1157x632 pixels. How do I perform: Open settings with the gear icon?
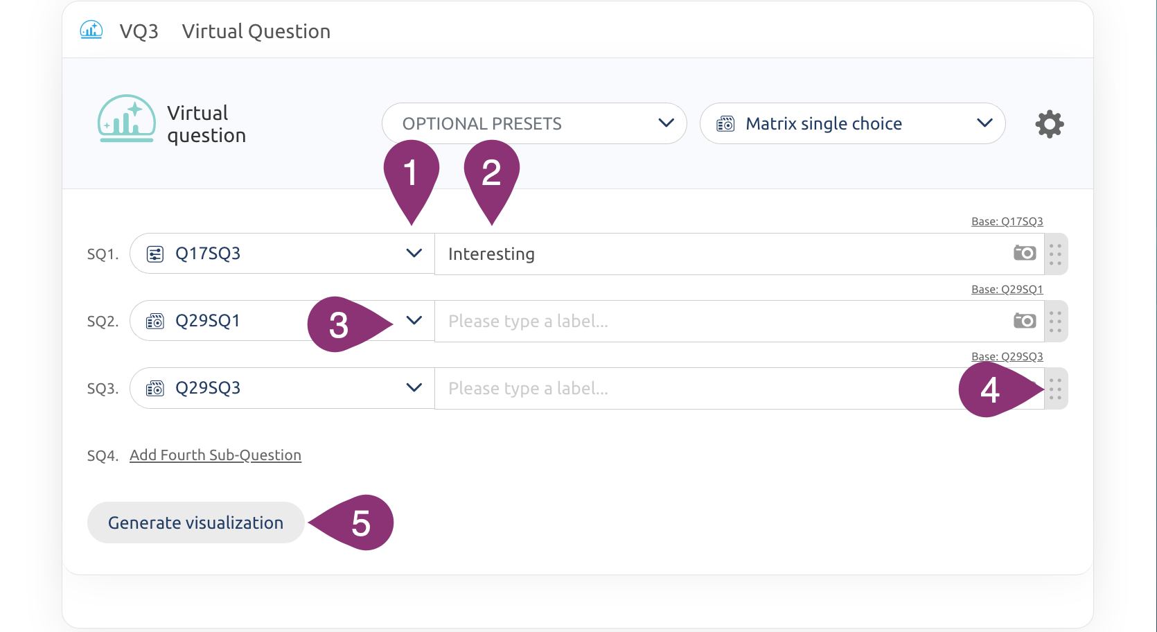click(x=1049, y=124)
